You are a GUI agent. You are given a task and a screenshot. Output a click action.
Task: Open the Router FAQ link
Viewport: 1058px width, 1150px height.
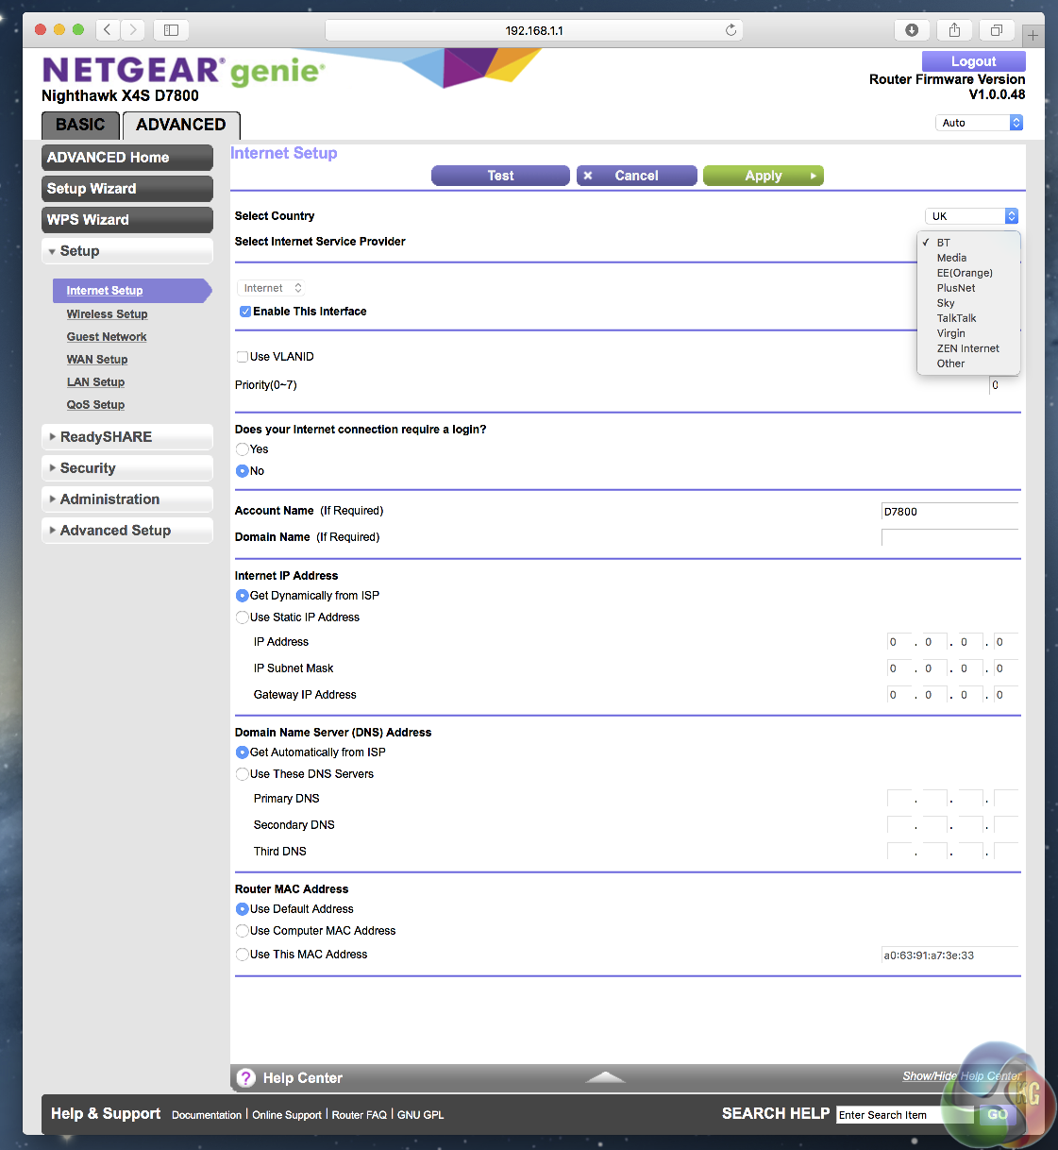360,1115
